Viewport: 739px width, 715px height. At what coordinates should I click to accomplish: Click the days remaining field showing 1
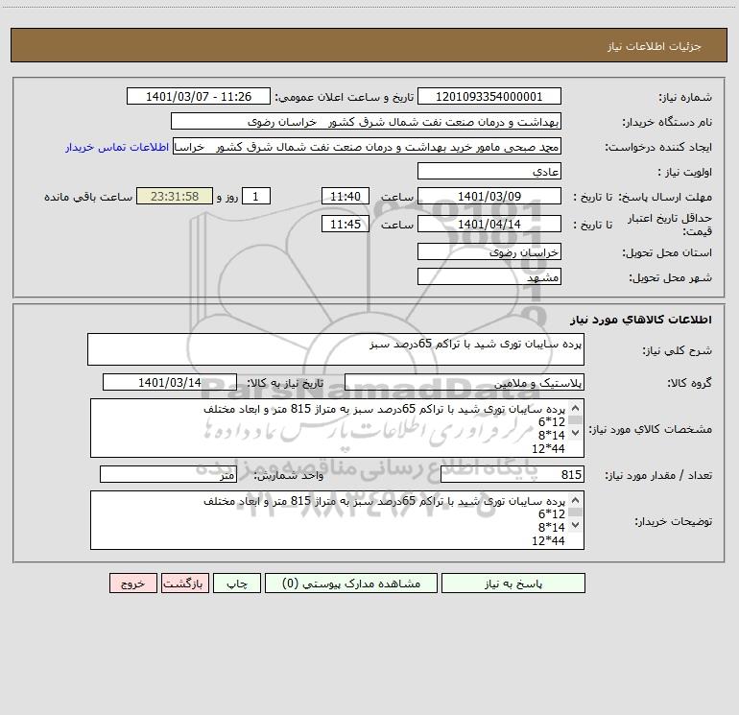256,196
